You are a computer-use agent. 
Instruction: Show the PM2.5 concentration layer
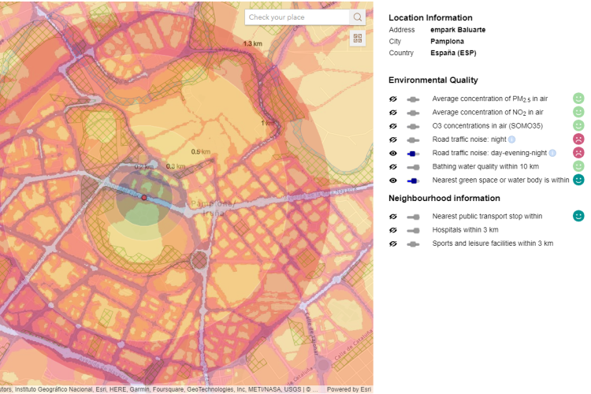click(x=392, y=99)
